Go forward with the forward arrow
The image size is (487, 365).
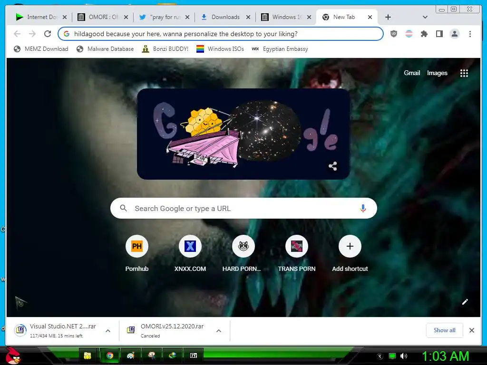pos(32,34)
